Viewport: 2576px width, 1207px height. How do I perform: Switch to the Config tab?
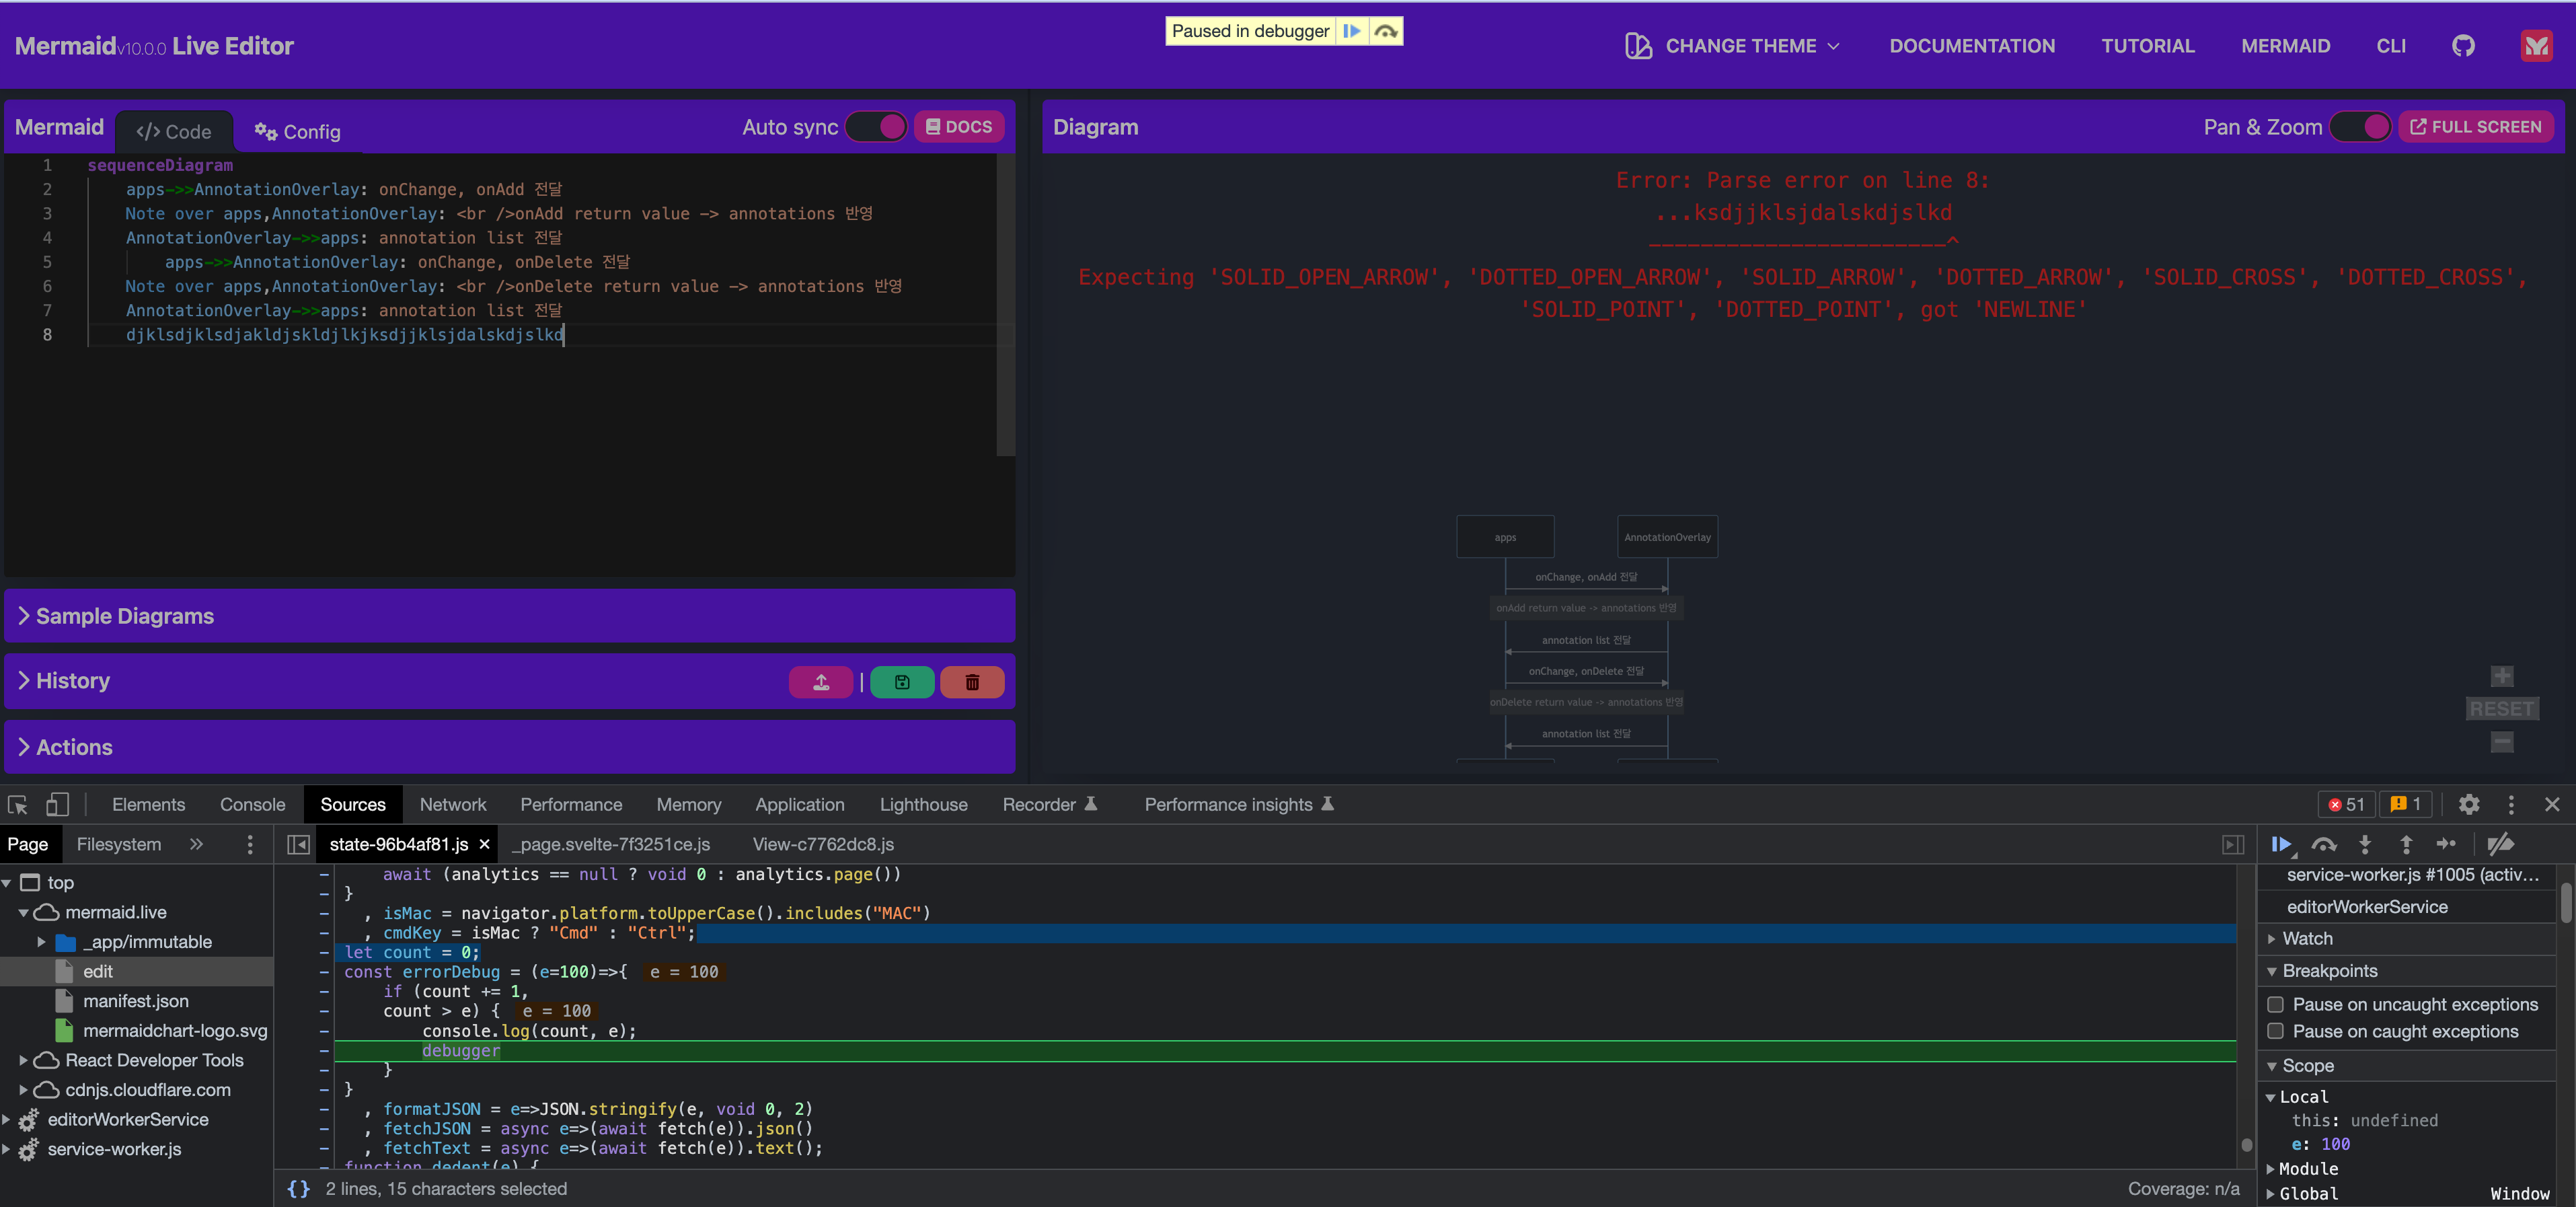[x=296, y=131]
